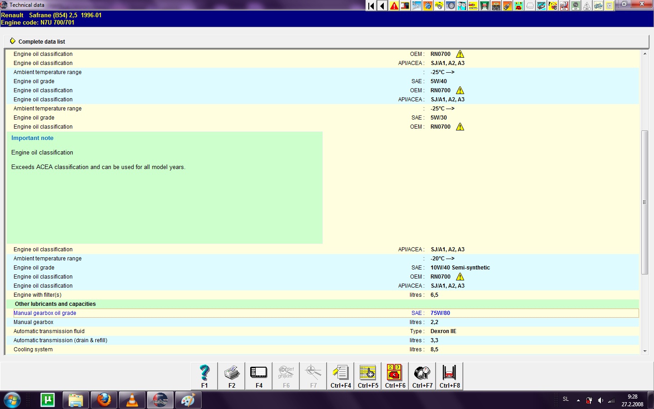Click the 75W/80 SAE value
654x409 pixels.
click(x=440, y=313)
